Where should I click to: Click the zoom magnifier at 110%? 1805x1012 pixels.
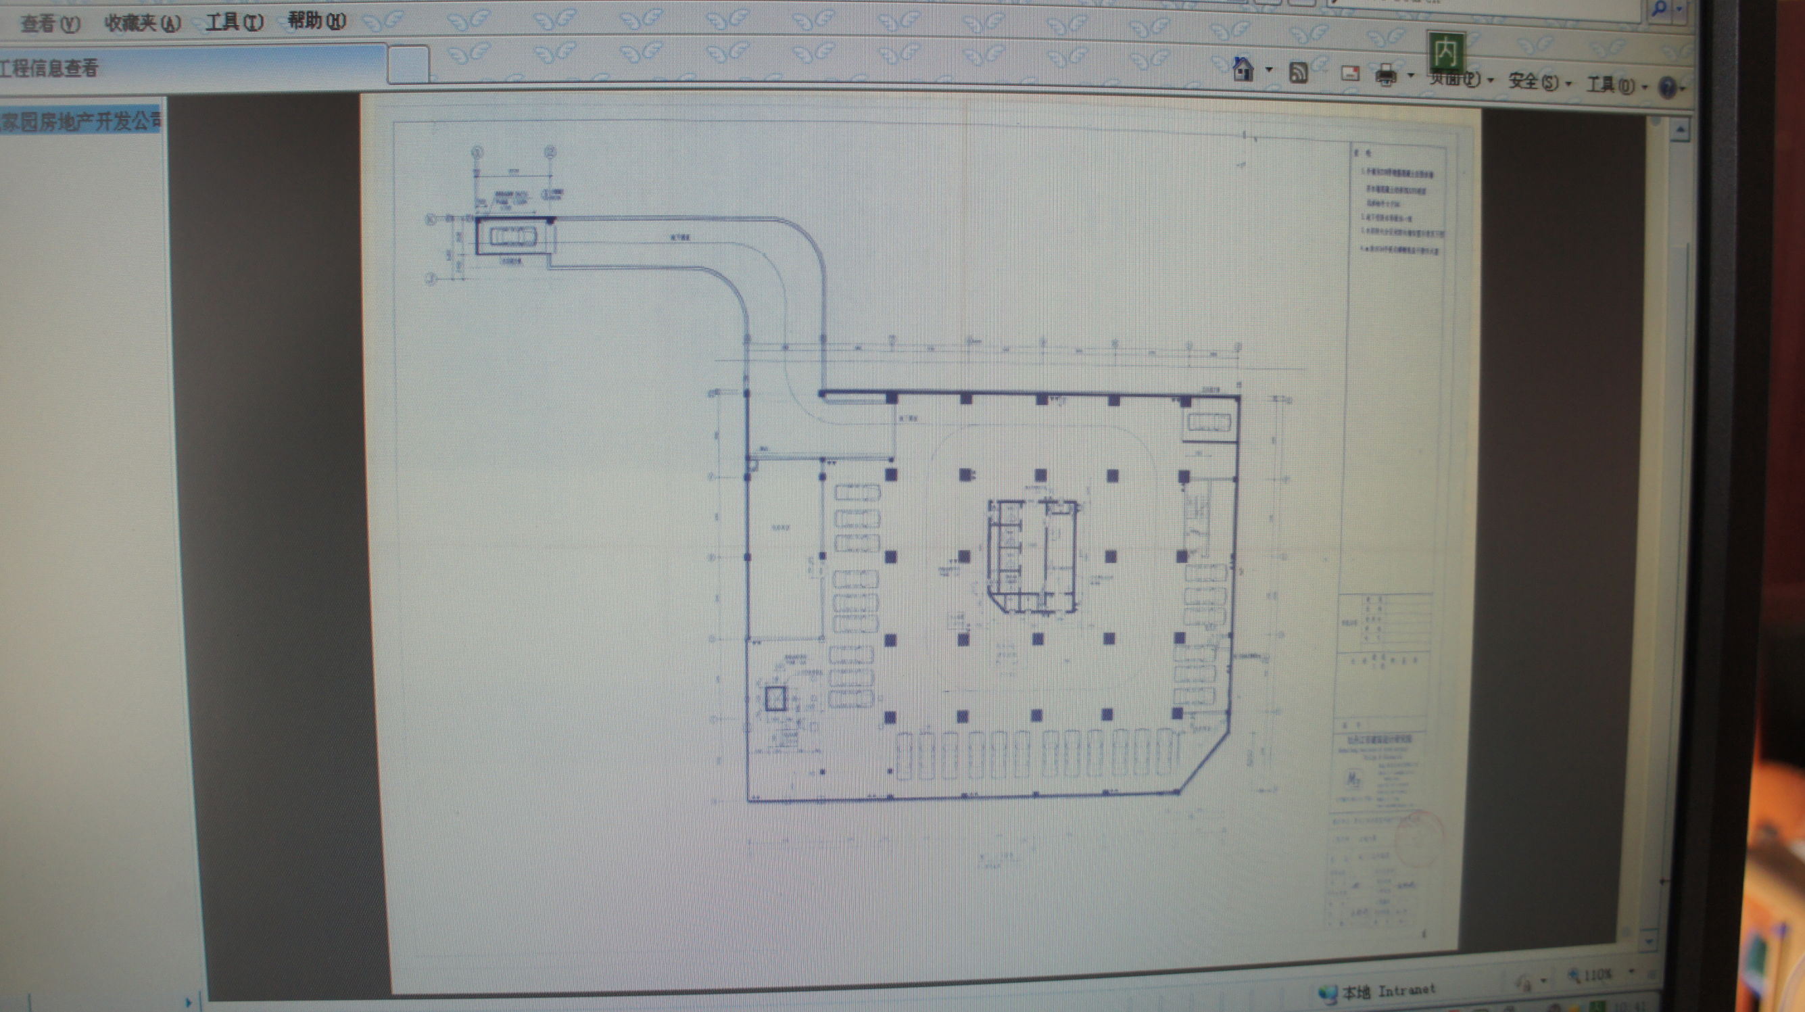pyautogui.click(x=1574, y=975)
